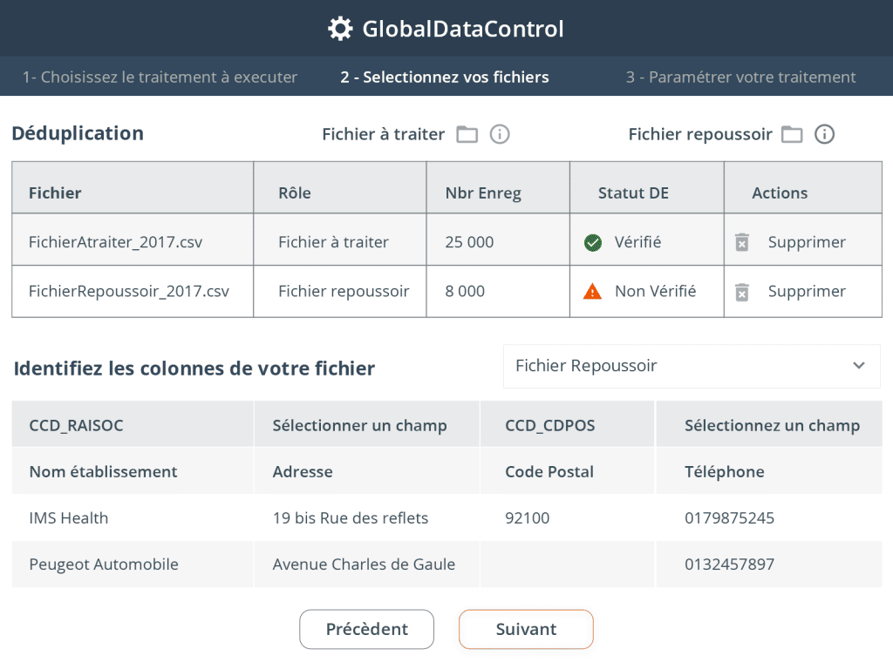Open 'Sélectionnez un champ' selector above Téléphone
The image size is (893, 669).
click(772, 425)
